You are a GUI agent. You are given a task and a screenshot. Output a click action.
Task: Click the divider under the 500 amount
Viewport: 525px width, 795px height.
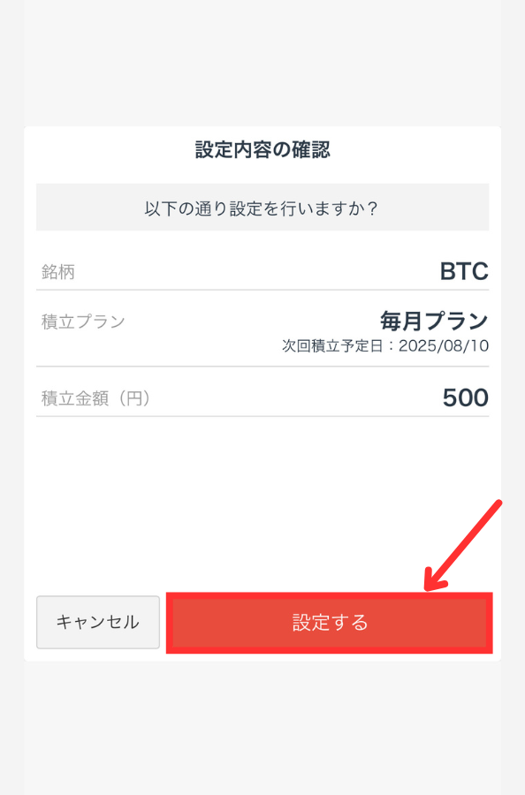[x=262, y=418]
